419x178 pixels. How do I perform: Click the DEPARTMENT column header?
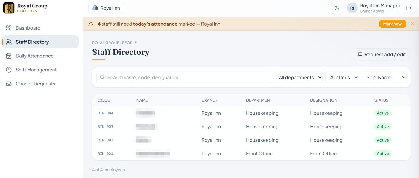click(259, 100)
